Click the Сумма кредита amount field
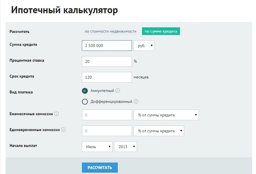Image resolution: width=256 pixels, height=174 pixels. [x=107, y=45]
